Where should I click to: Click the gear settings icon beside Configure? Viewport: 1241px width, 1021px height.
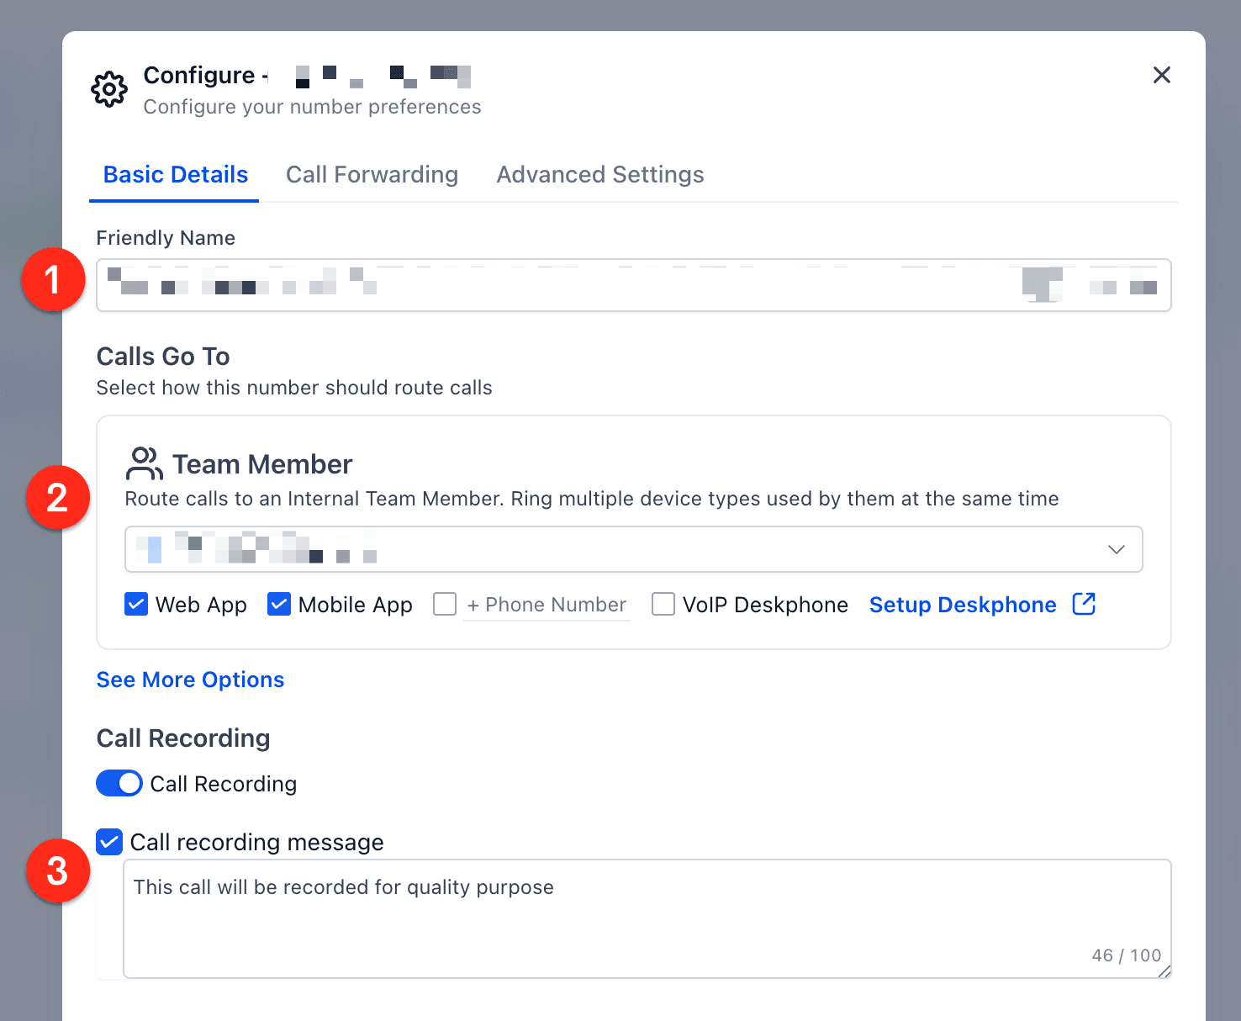point(109,89)
